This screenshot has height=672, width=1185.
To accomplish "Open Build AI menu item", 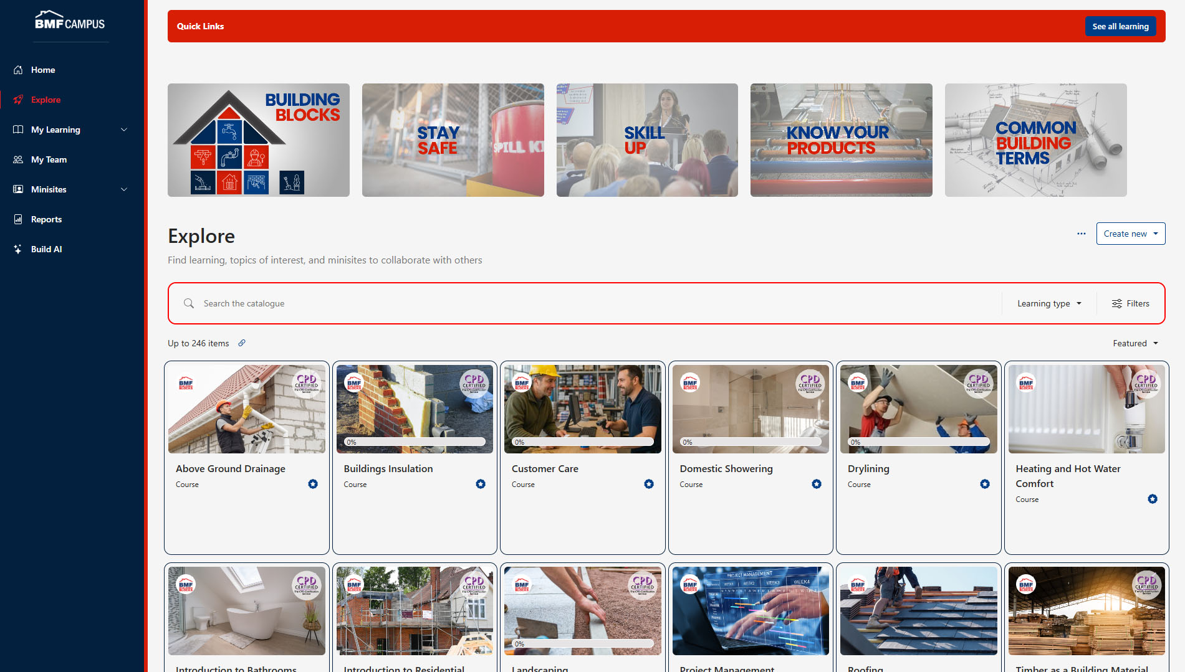I will click(x=46, y=249).
